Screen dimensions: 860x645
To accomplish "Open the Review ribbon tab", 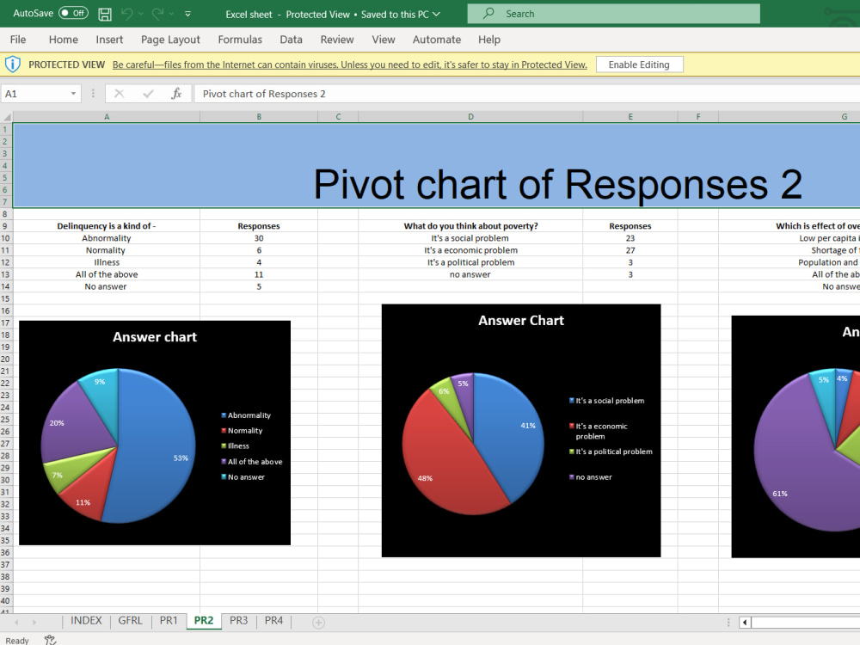I will (x=337, y=40).
